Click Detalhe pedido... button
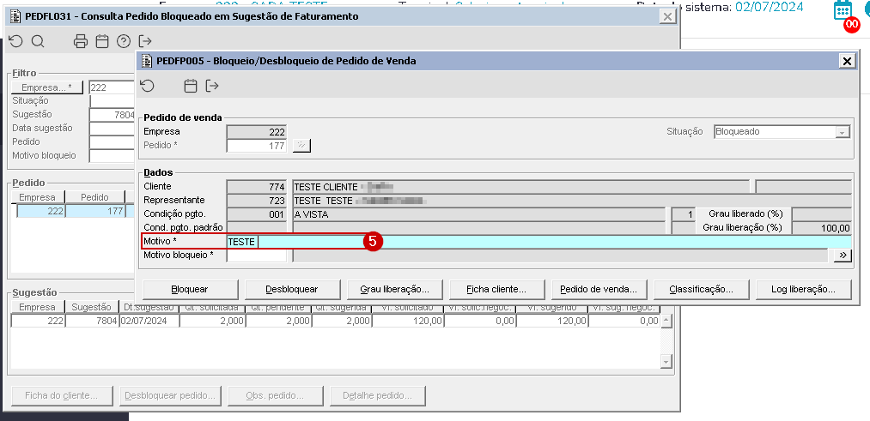The image size is (870, 421). 378,396
